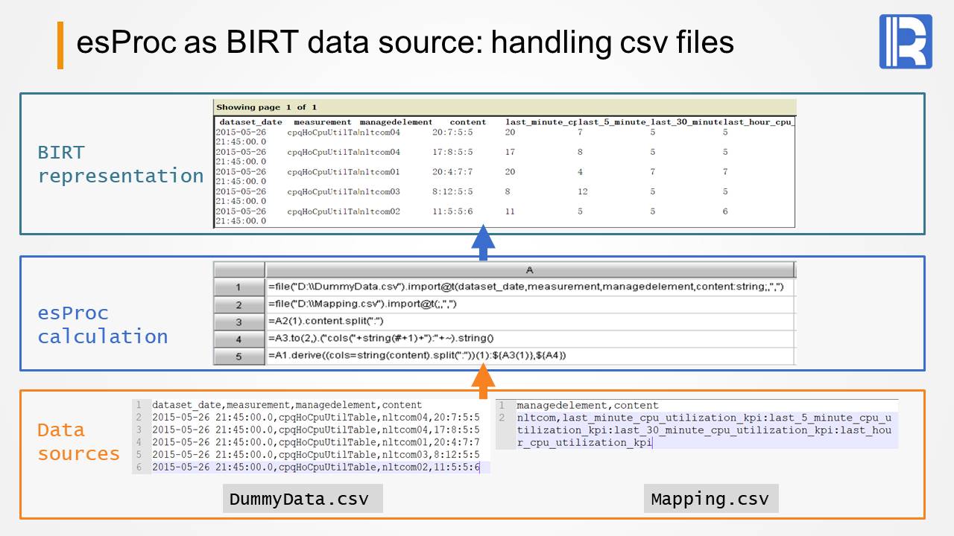Image resolution: width=954 pixels, height=536 pixels.
Task: Click the managedelement column header in BIRT table
Action: tap(396, 122)
